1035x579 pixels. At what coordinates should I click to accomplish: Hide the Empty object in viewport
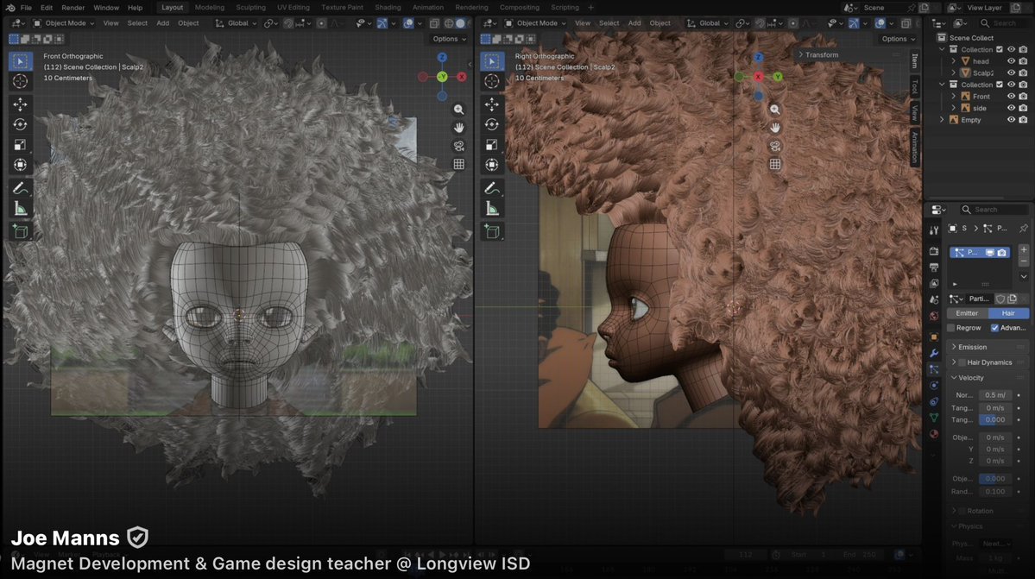(1011, 120)
